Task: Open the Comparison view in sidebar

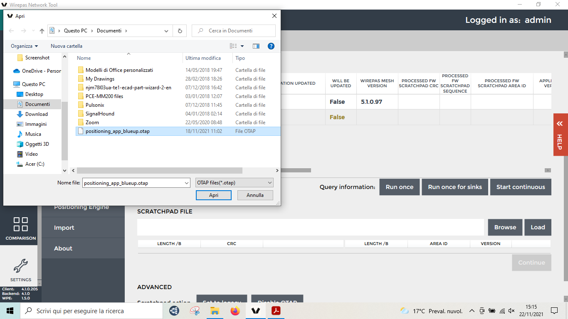Action: 20,228
